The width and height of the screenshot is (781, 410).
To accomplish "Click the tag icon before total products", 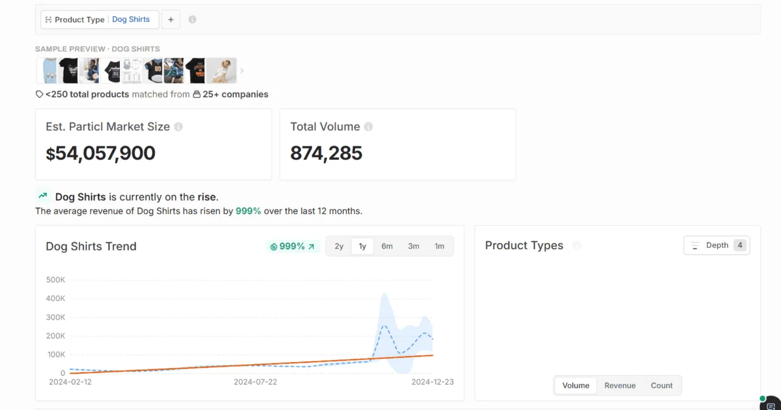I will pos(40,95).
